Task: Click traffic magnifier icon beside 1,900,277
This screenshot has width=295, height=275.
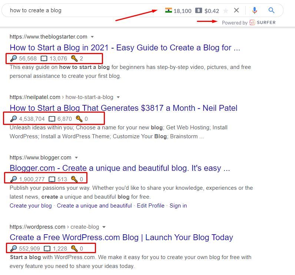Action: click(13, 179)
